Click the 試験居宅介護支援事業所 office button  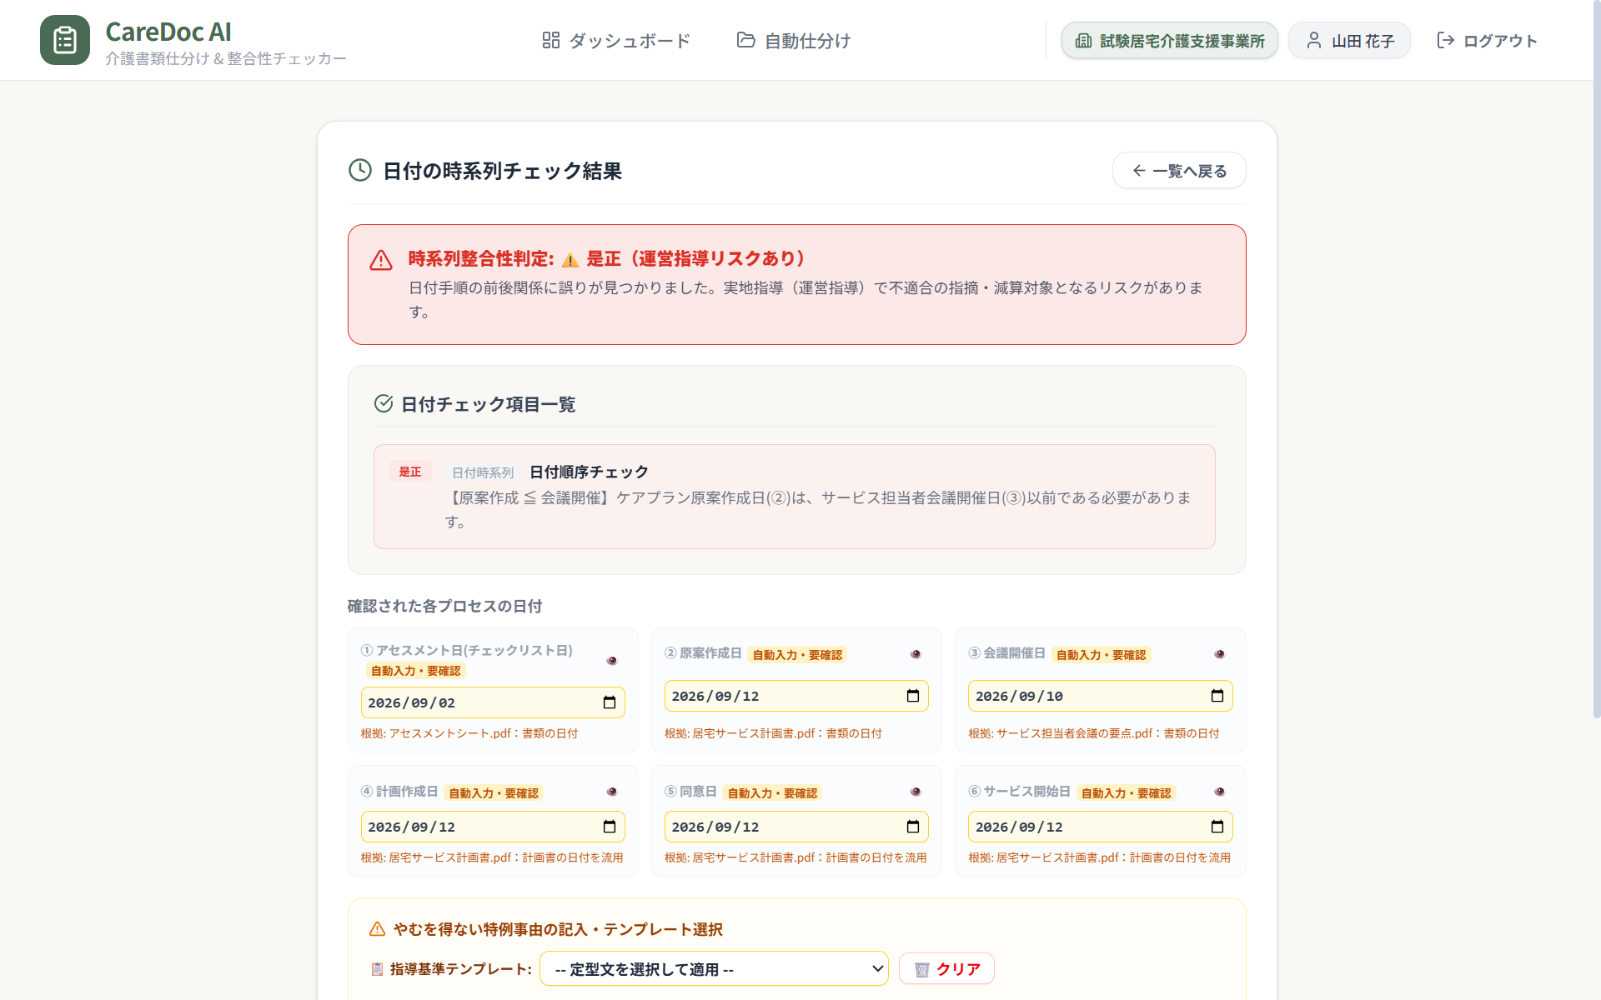tap(1169, 40)
